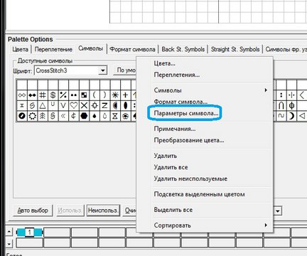The height and width of the screenshot is (256, 307).
Task: Click the Неиспольз. button
Action: (103, 210)
